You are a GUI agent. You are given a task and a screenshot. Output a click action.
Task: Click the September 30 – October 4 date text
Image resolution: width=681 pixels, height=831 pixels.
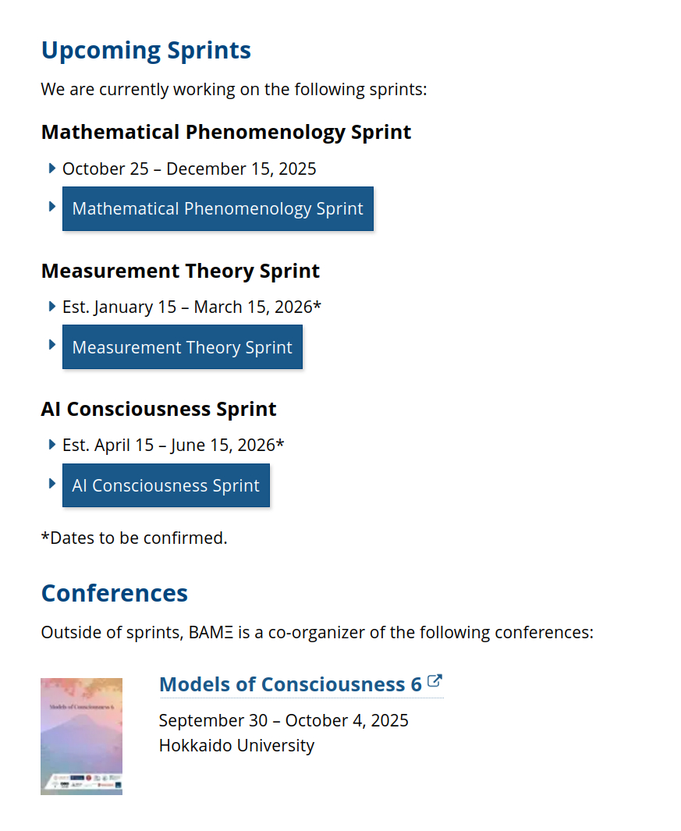[283, 720]
